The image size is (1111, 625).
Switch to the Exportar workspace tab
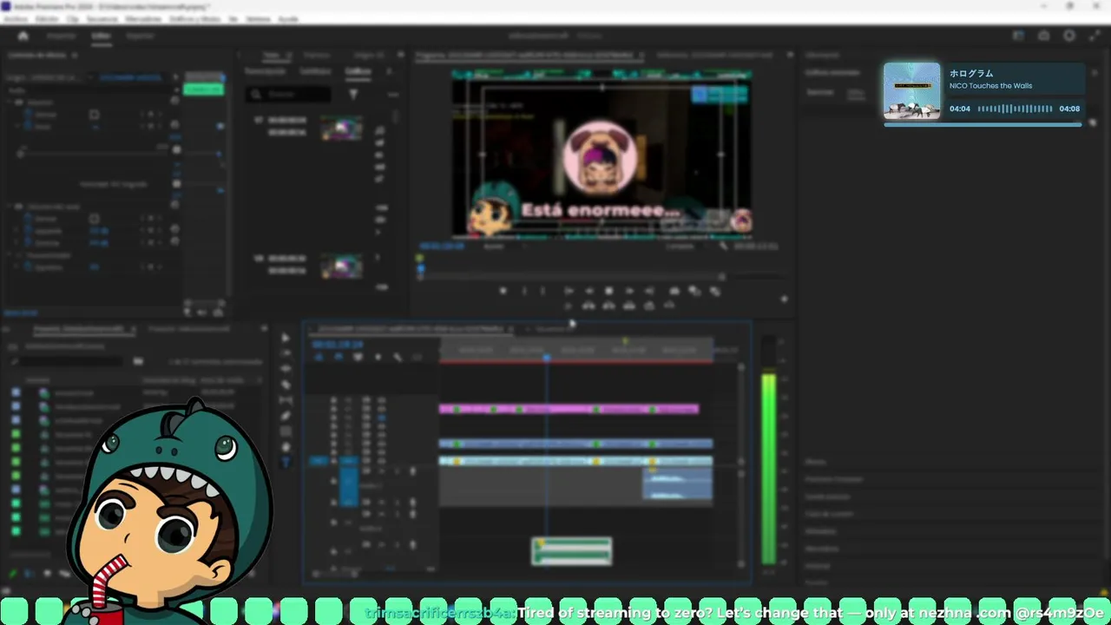click(140, 36)
